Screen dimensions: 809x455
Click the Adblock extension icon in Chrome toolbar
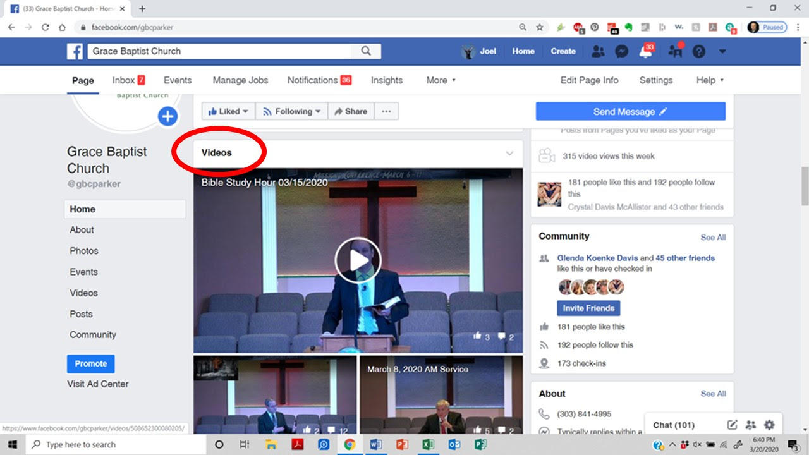[578, 27]
